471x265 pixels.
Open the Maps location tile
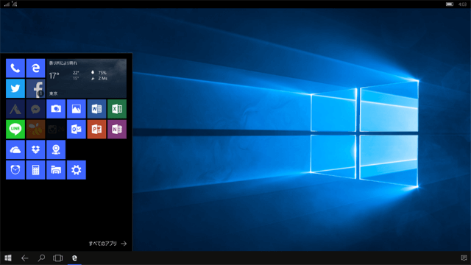click(x=56, y=149)
